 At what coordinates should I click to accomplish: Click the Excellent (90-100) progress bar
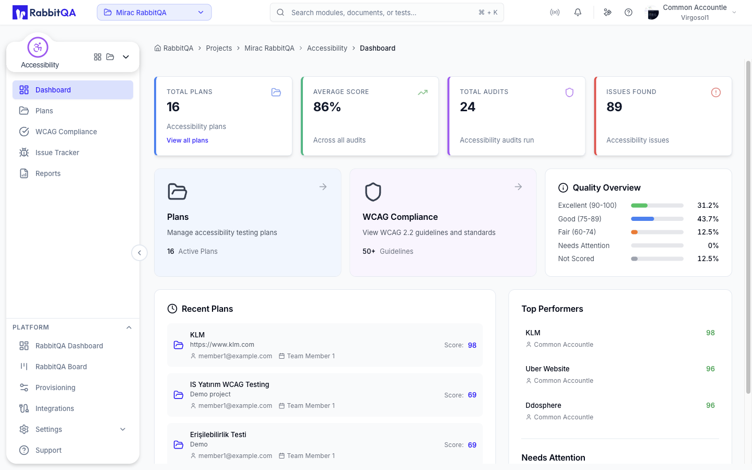click(x=657, y=206)
